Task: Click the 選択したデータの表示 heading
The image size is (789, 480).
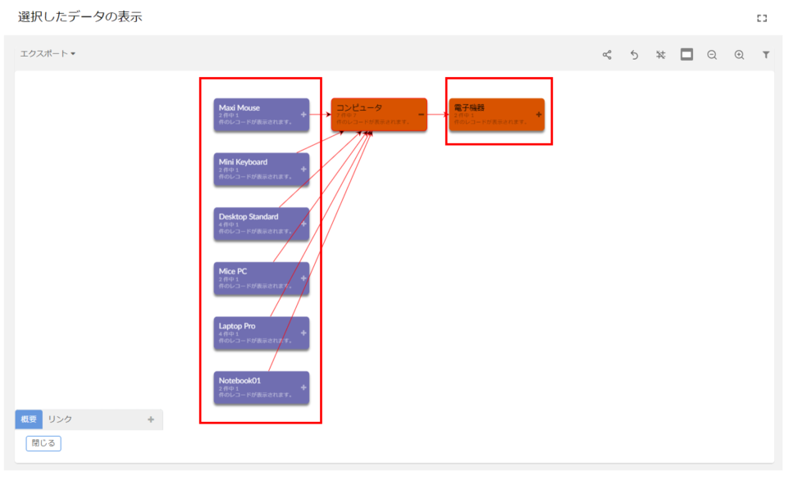Action: 80,16
